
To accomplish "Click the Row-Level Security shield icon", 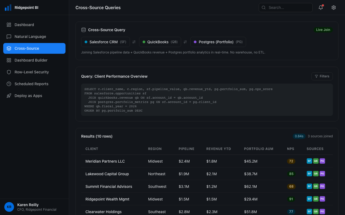I will tap(9, 72).
